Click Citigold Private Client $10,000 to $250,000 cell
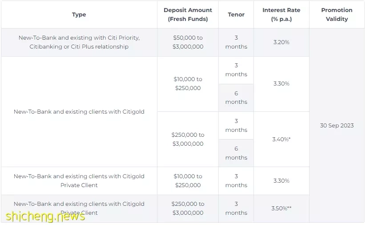Screen dimensions: 366x225 tap(188, 181)
